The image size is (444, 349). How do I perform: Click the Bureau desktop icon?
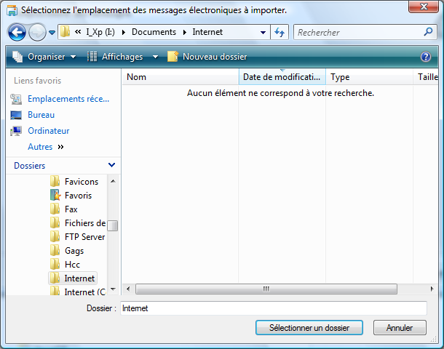click(x=16, y=115)
